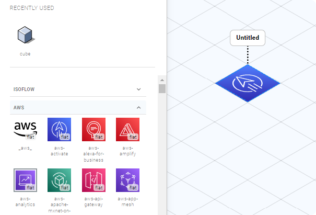The image size is (316, 215).
Task: Select the blue isometric node on canvas
Action: 248,83
